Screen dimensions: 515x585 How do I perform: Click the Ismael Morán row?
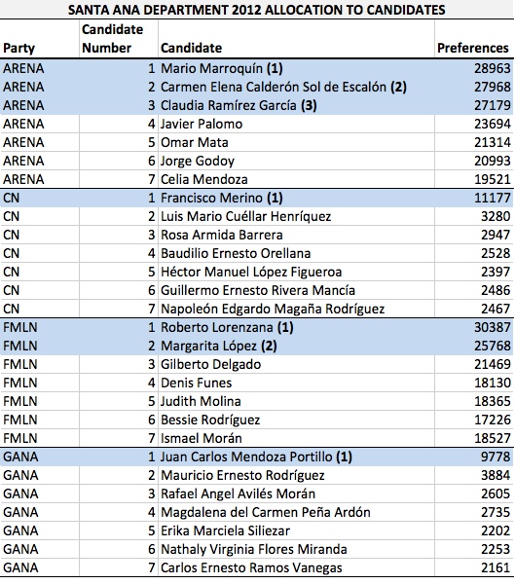click(x=257, y=438)
